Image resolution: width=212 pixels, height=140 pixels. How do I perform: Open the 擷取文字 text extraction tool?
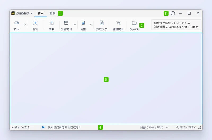pyautogui.click(x=102, y=25)
